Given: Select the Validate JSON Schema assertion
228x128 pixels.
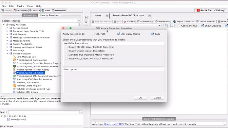Looking at the screenshot, I should (28, 82).
